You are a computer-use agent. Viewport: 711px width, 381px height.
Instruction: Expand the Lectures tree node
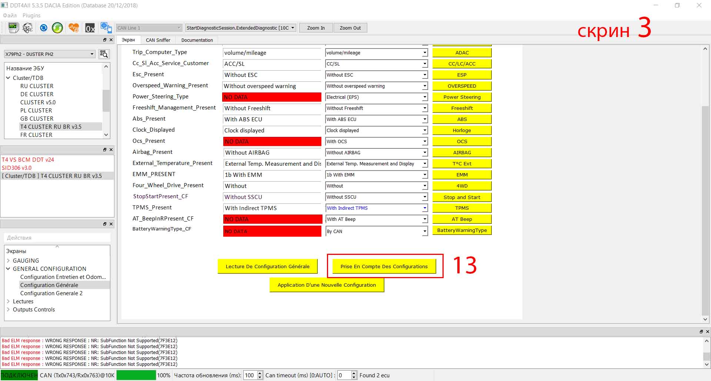pos(8,301)
